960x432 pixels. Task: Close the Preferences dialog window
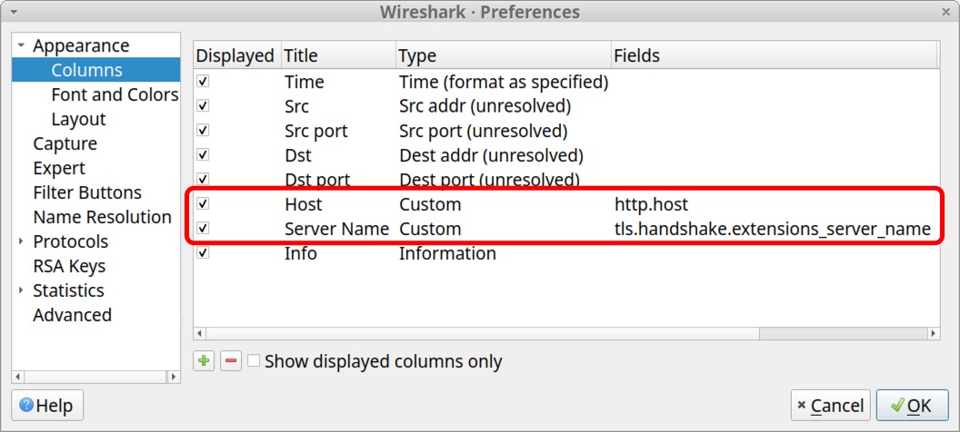coord(946,12)
